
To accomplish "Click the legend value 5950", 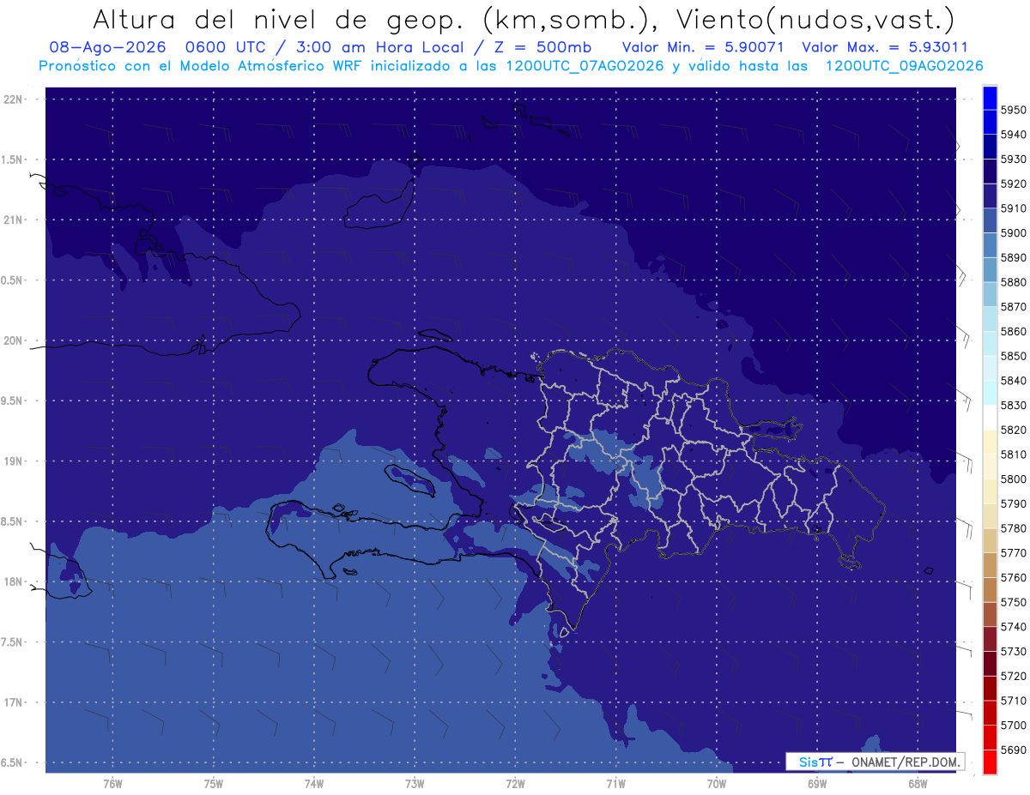I will (1013, 110).
